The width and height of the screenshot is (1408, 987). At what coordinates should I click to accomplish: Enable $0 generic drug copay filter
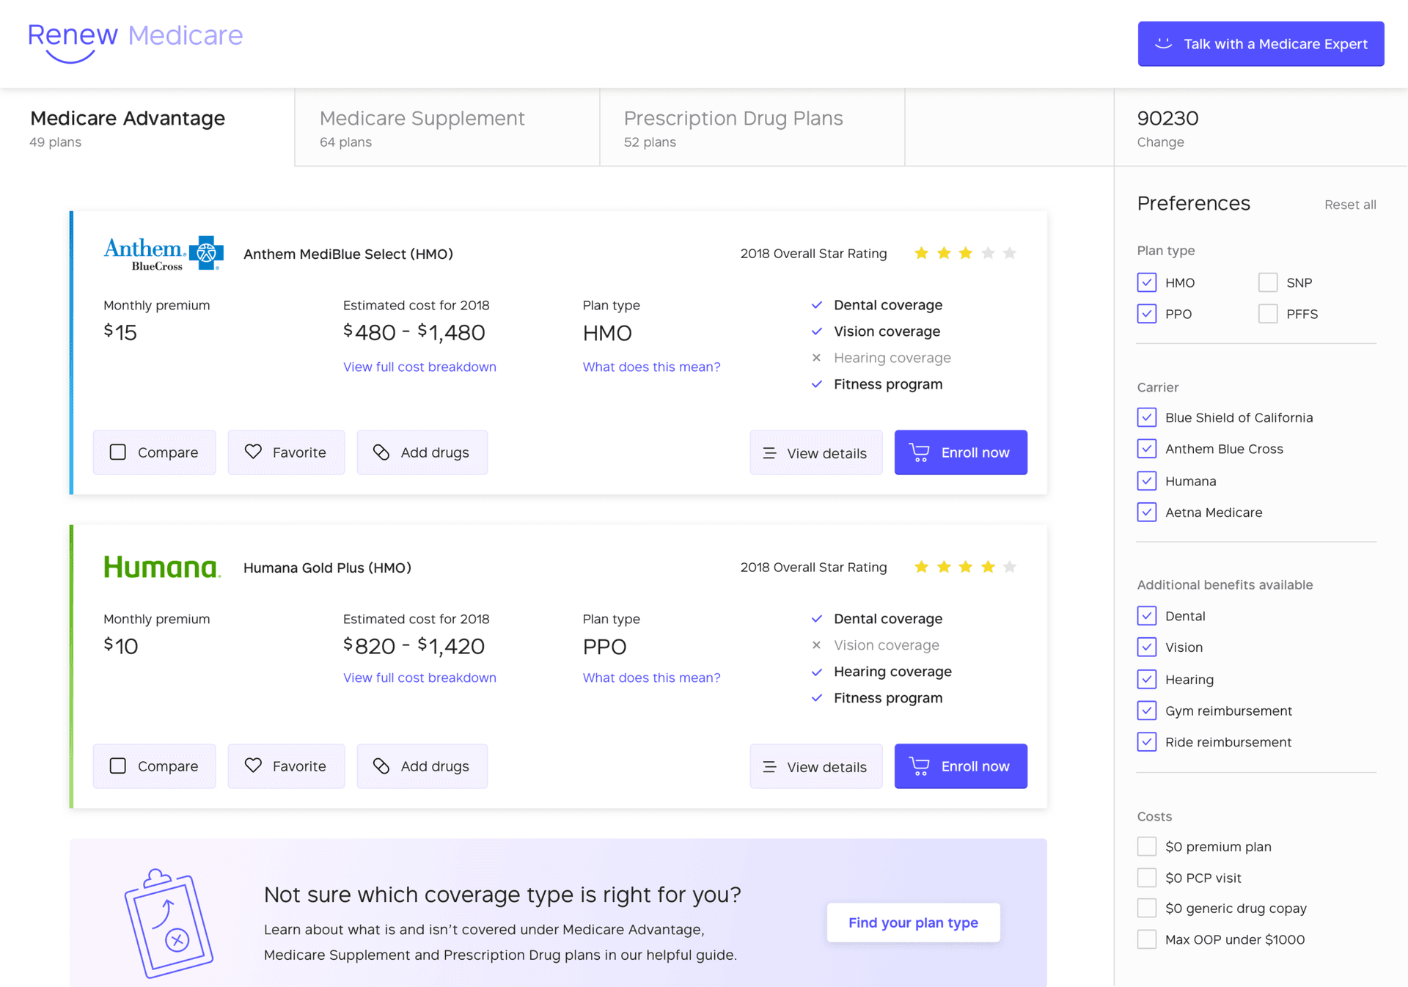[x=1147, y=908]
